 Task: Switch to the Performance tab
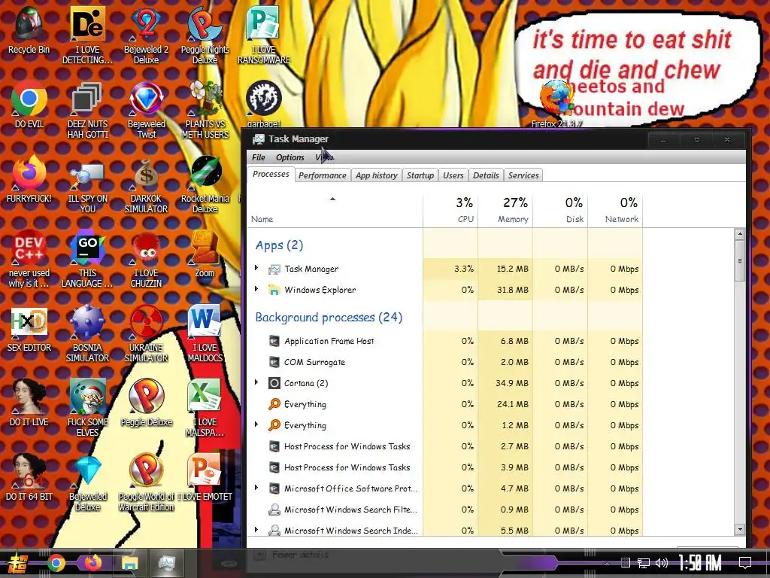322,175
